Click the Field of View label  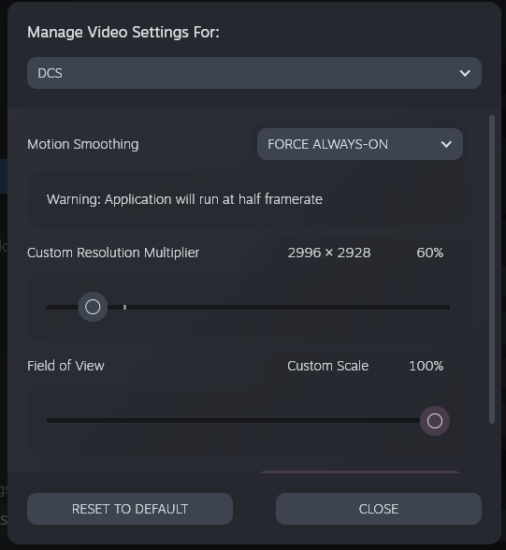pyautogui.click(x=65, y=366)
